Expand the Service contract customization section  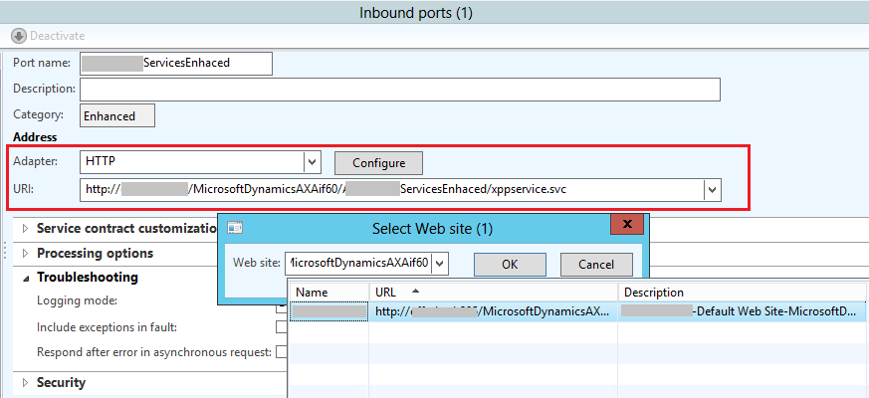pyautogui.click(x=26, y=229)
